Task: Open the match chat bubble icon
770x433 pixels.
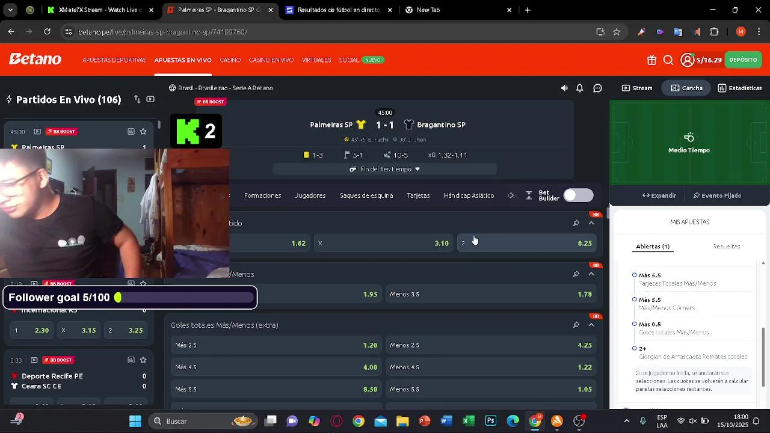Action: (x=598, y=88)
